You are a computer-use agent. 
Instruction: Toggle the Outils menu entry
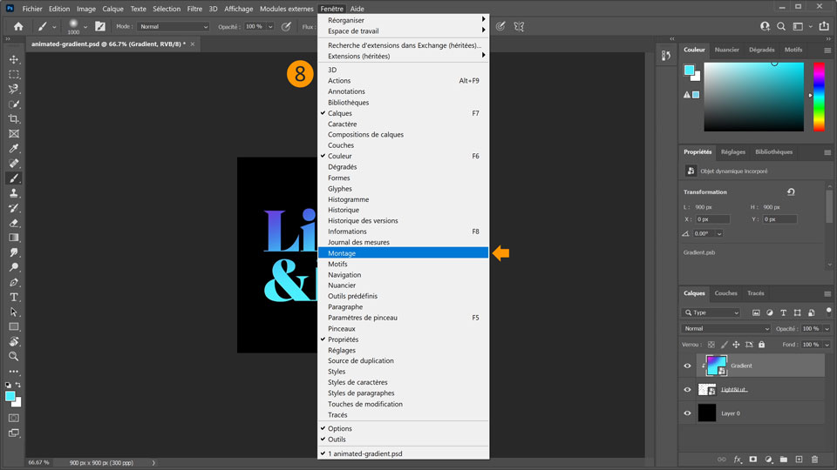pyautogui.click(x=403, y=439)
